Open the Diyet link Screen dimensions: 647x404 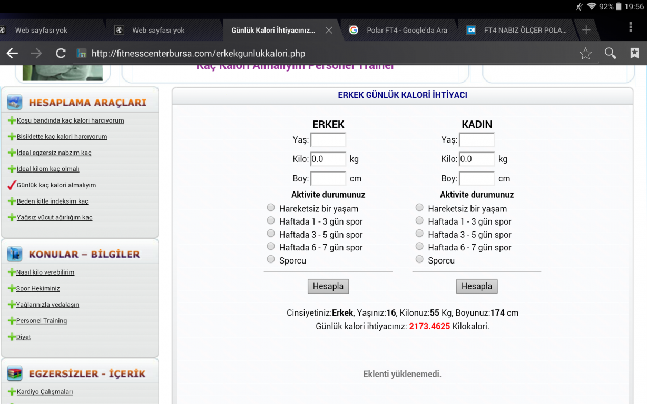(x=24, y=337)
